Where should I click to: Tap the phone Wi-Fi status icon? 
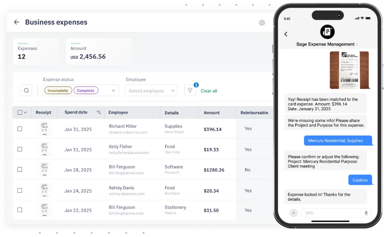[x=362, y=18]
